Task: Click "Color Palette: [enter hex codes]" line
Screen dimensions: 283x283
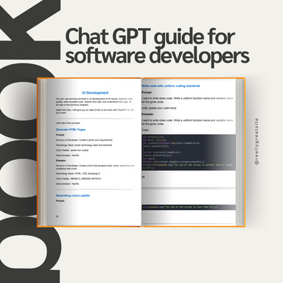Action: coord(72,150)
